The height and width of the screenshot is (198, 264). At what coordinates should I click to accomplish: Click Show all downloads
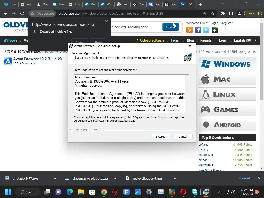pos(244,178)
